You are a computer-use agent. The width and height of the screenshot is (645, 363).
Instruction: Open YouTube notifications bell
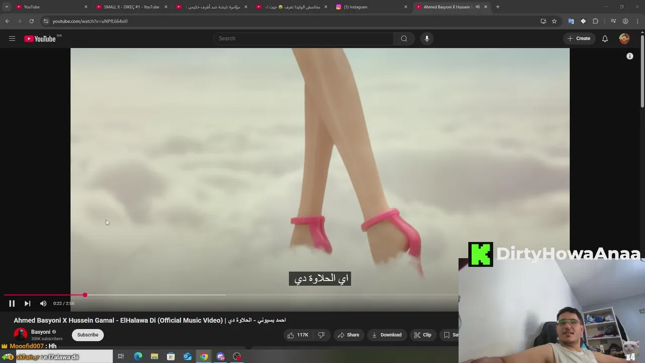coord(605,38)
